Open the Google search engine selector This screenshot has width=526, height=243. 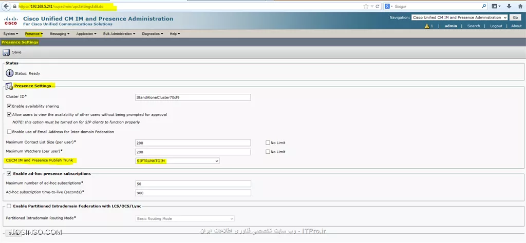click(x=388, y=6)
